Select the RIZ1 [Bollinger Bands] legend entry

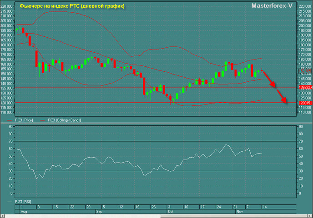[x=66, y=120]
